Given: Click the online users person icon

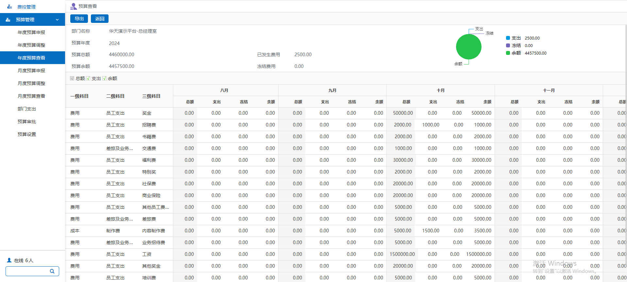Looking at the screenshot, I should [x=9, y=260].
